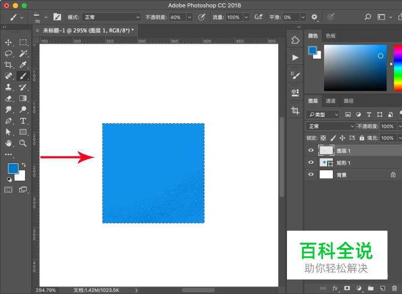The width and height of the screenshot is (402, 294).
Task: Toggle lock image pixels brush icon
Action: point(333,138)
